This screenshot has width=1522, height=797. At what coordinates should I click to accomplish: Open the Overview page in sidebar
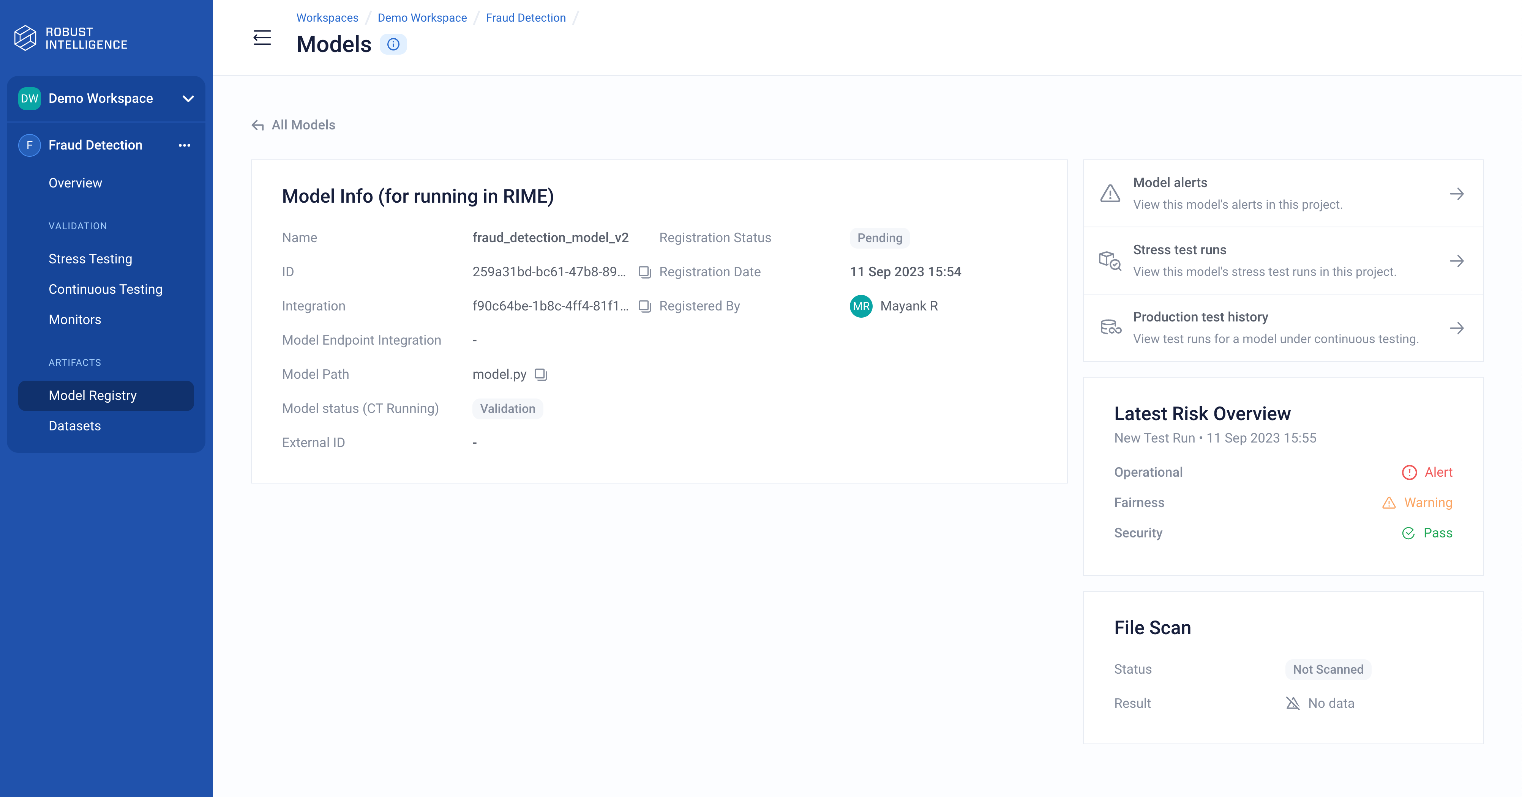click(76, 183)
